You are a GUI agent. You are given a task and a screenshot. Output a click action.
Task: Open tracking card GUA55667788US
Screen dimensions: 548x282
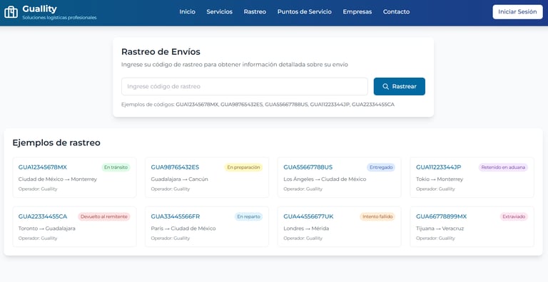click(x=340, y=177)
